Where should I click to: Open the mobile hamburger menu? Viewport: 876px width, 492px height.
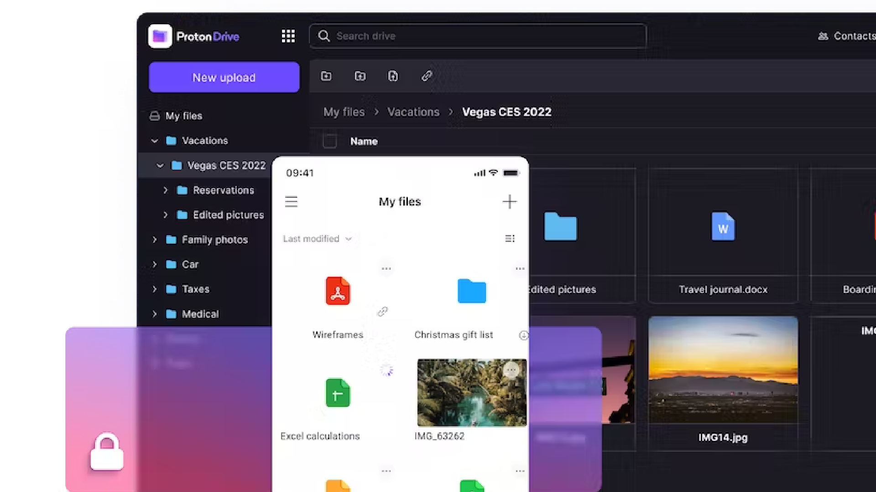(x=291, y=201)
